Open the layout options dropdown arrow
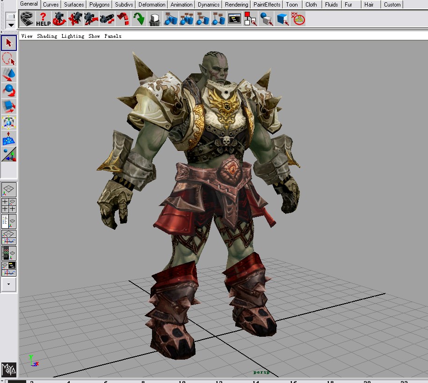Image resolution: width=428 pixels, height=383 pixels. (x=9, y=284)
